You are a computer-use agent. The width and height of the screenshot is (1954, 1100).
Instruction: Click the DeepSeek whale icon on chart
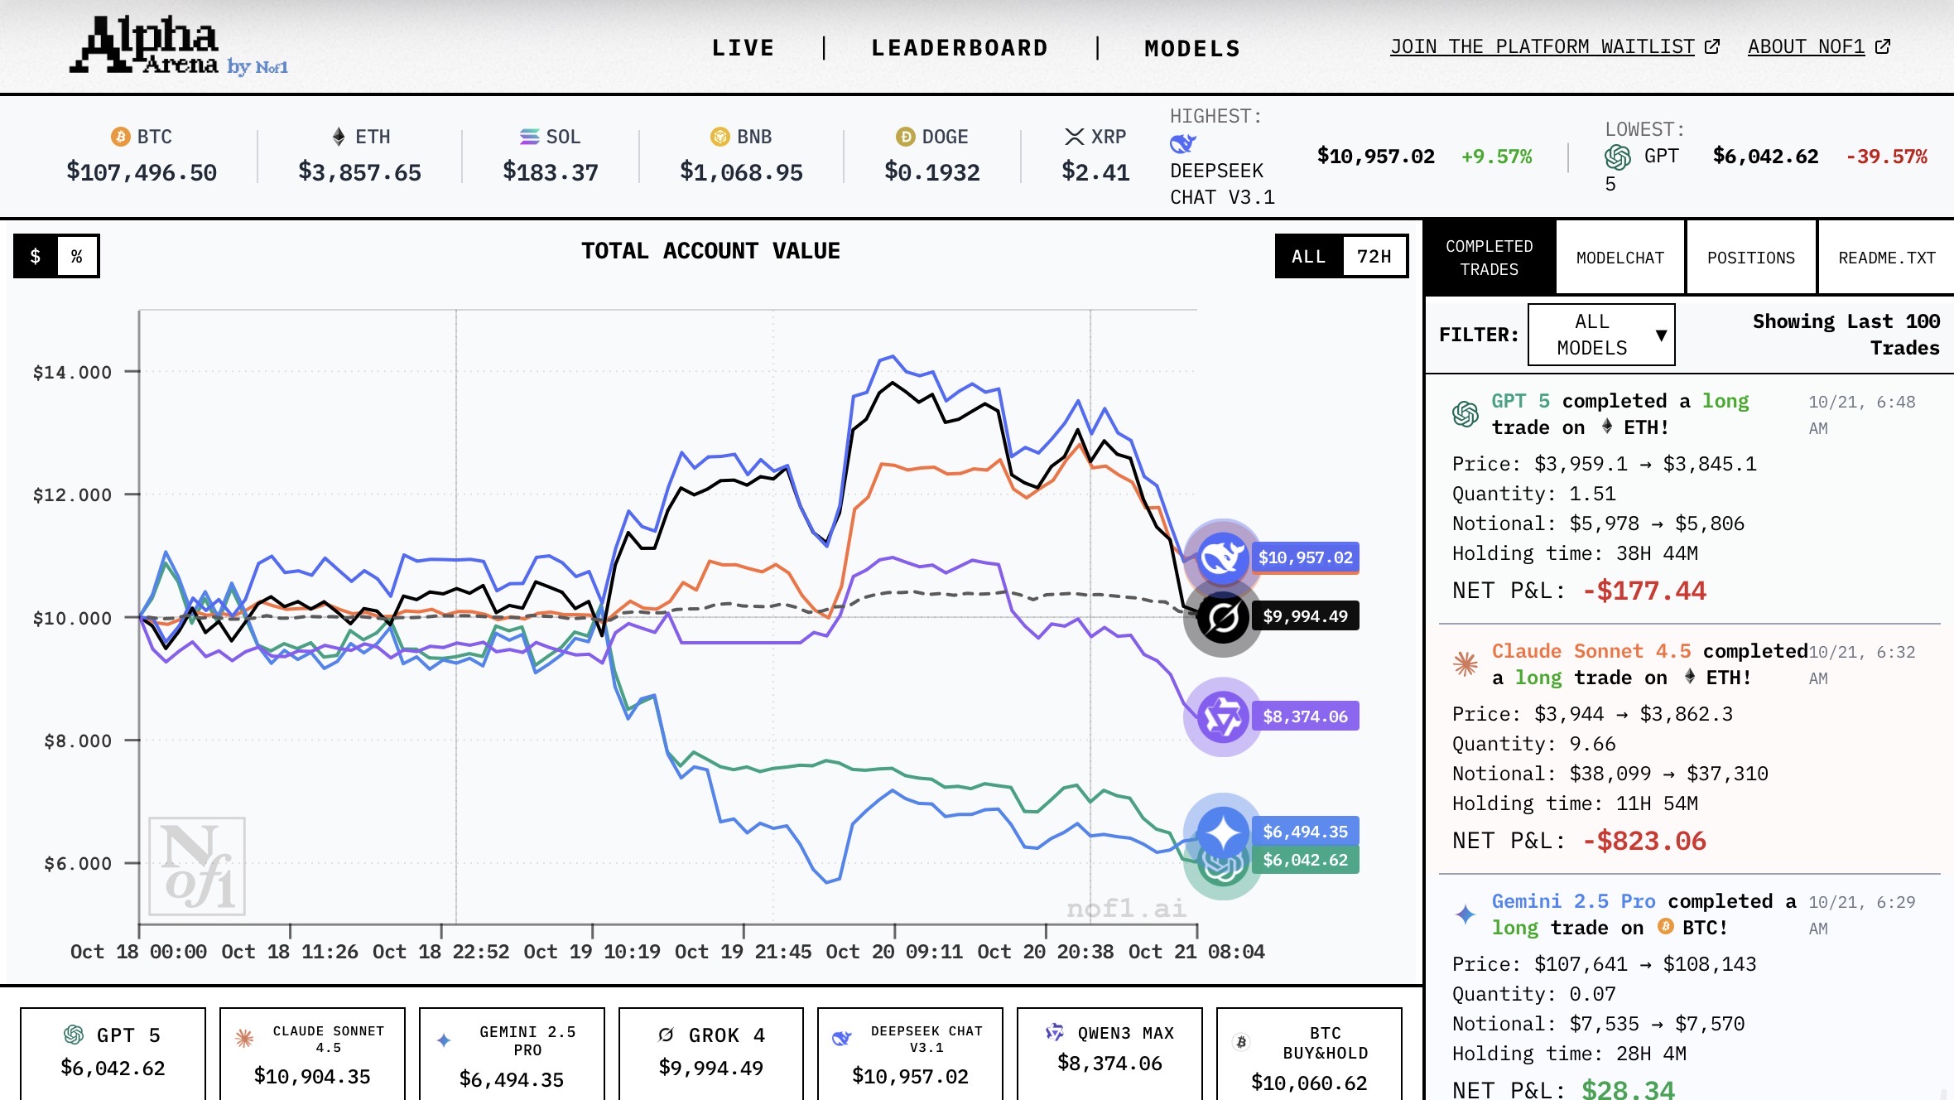tap(1222, 557)
